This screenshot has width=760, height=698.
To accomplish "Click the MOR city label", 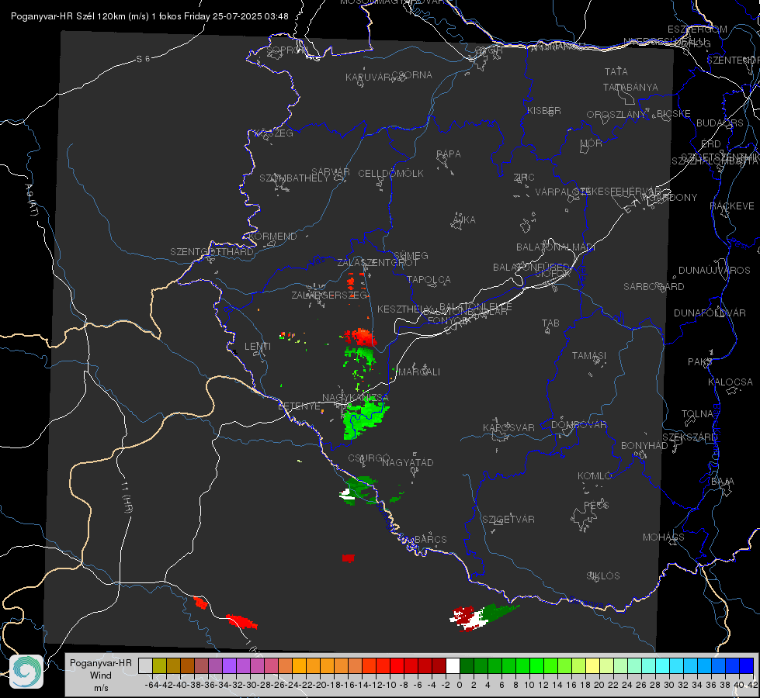I will (592, 143).
